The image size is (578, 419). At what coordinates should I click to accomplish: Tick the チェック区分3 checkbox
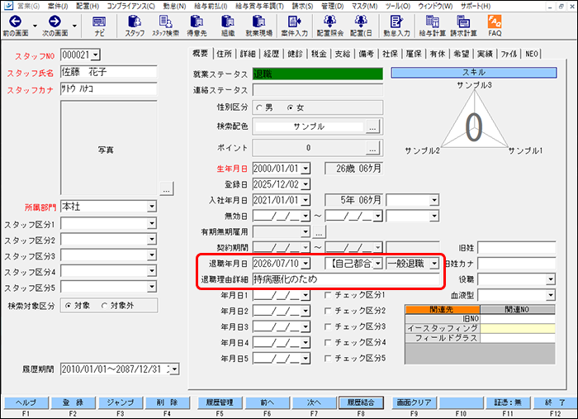(x=327, y=326)
